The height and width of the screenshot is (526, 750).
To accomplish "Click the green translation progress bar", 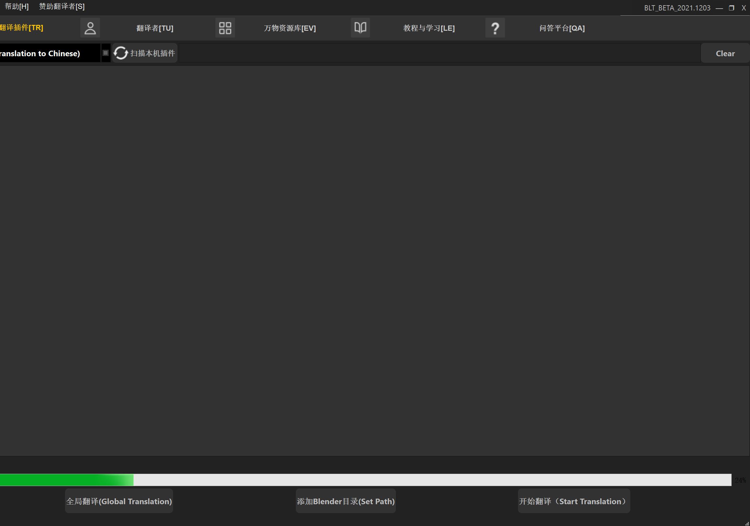I will (x=365, y=480).
